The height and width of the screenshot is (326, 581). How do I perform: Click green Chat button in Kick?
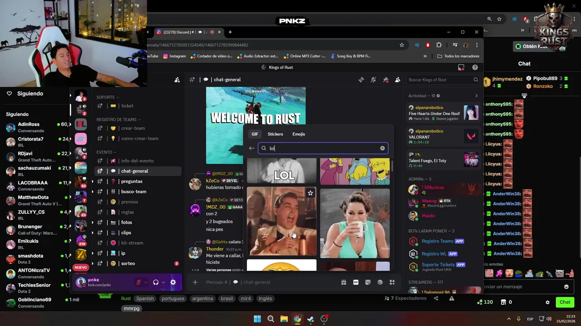tap(565, 302)
